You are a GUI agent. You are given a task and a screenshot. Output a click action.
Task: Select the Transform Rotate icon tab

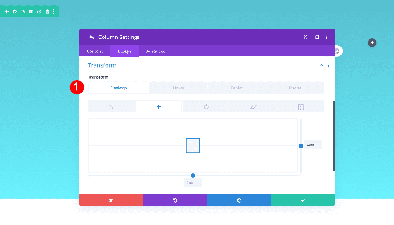(x=206, y=106)
